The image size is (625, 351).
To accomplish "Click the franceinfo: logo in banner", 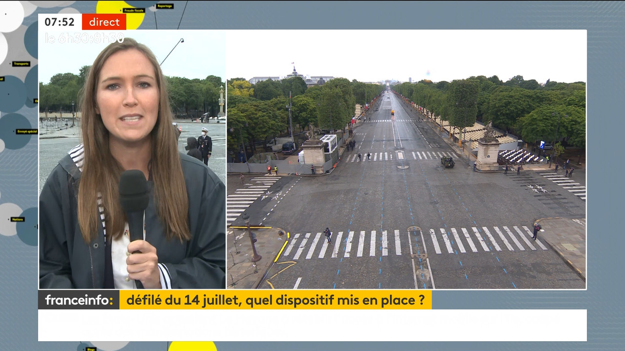I will tap(79, 300).
